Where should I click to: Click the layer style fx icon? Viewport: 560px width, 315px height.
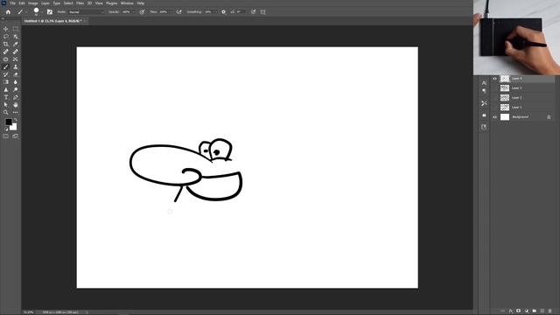point(511,311)
